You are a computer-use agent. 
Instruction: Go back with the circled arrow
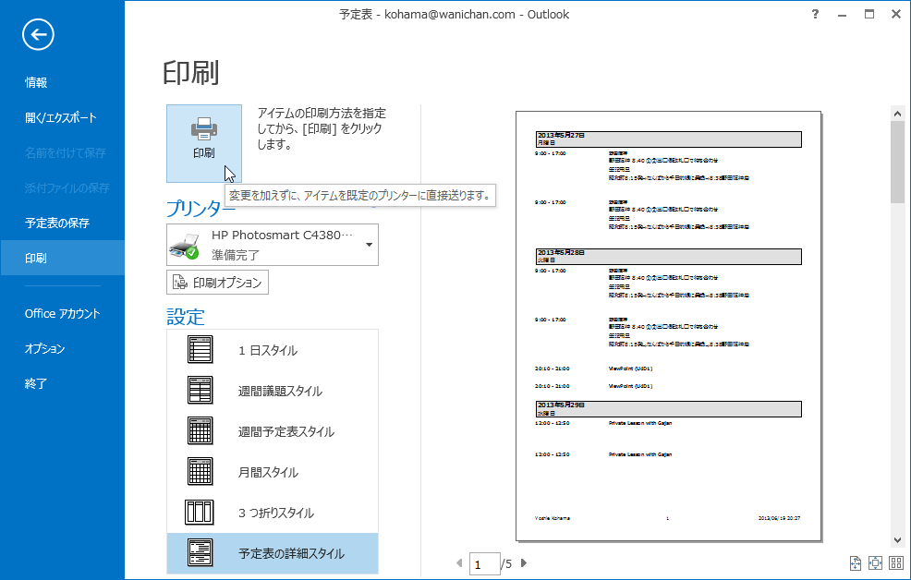click(39, 35)
